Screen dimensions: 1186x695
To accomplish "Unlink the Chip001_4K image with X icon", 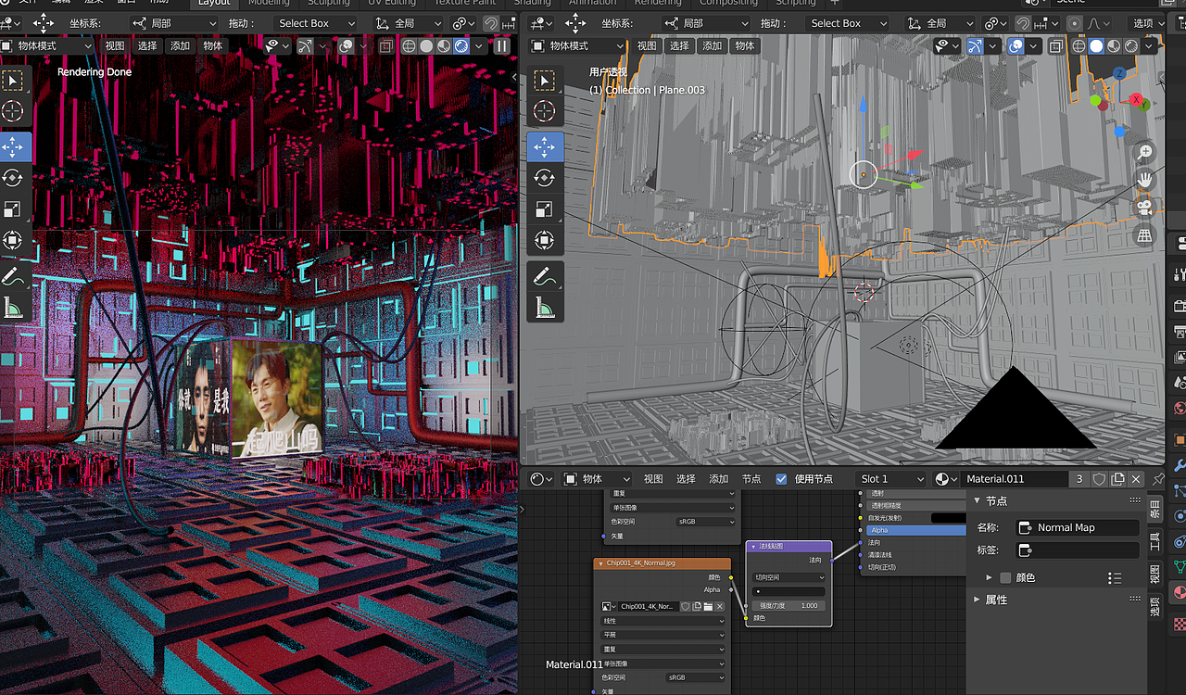I will (720, 606).
